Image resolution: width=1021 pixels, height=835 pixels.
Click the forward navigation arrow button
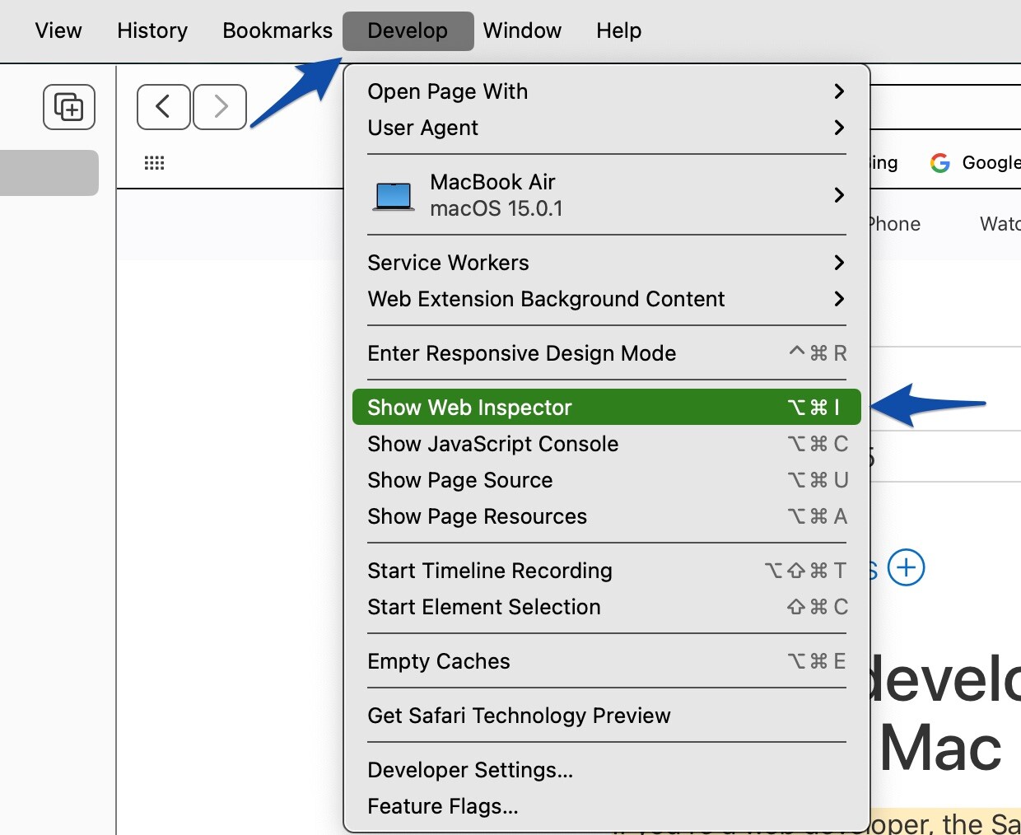tap(220, 107)
